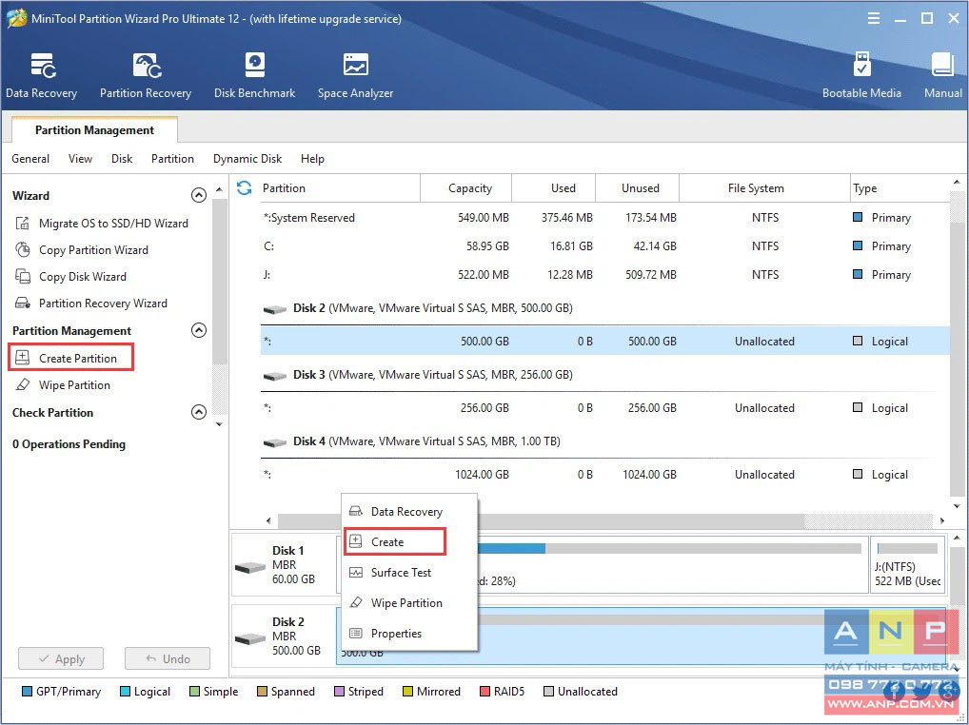Select Disk 1 in the disk map
This screenshot has height=725, width=969.
(x=284, y=564)
